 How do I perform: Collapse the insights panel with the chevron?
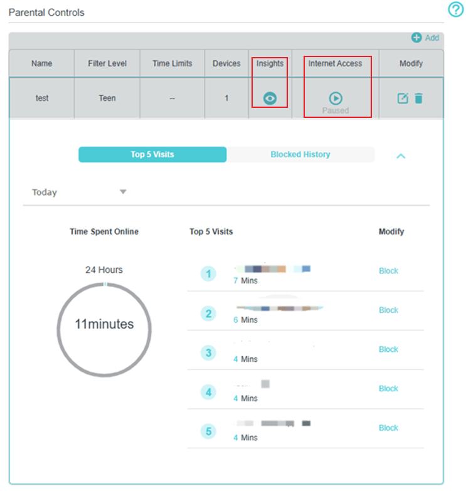coord(401,156)
